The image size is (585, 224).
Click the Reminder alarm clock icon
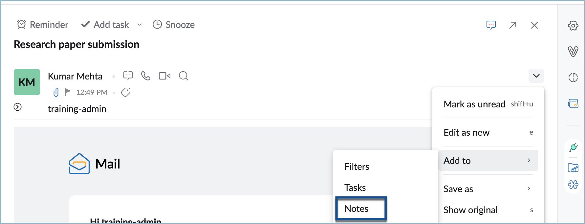22,25
